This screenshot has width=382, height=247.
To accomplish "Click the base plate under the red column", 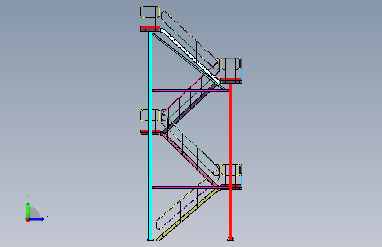I will pyautogui.click(x=230, y=240).
